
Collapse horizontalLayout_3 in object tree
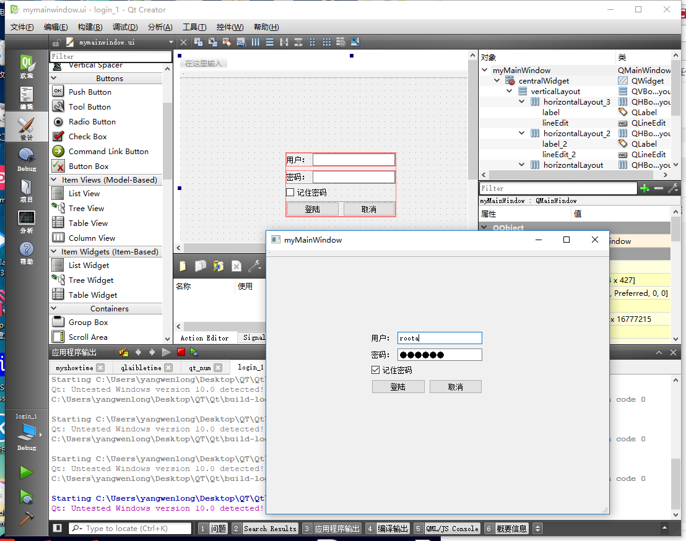click(x=523, y=102)
